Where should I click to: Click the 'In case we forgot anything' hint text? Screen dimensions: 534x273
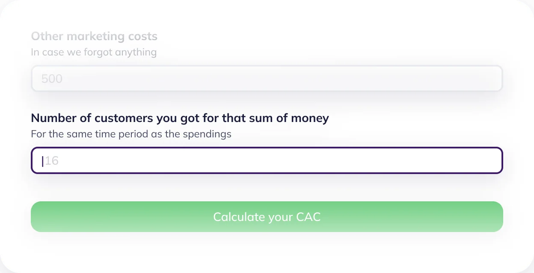pyautogui.click(x=94, y=52)
